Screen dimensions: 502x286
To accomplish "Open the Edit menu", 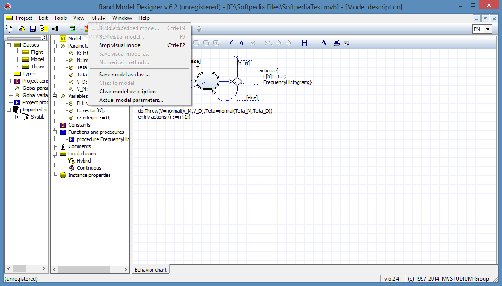I will [x=43, y=18].
